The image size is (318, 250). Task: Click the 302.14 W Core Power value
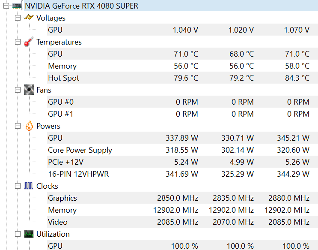(238, 150)
